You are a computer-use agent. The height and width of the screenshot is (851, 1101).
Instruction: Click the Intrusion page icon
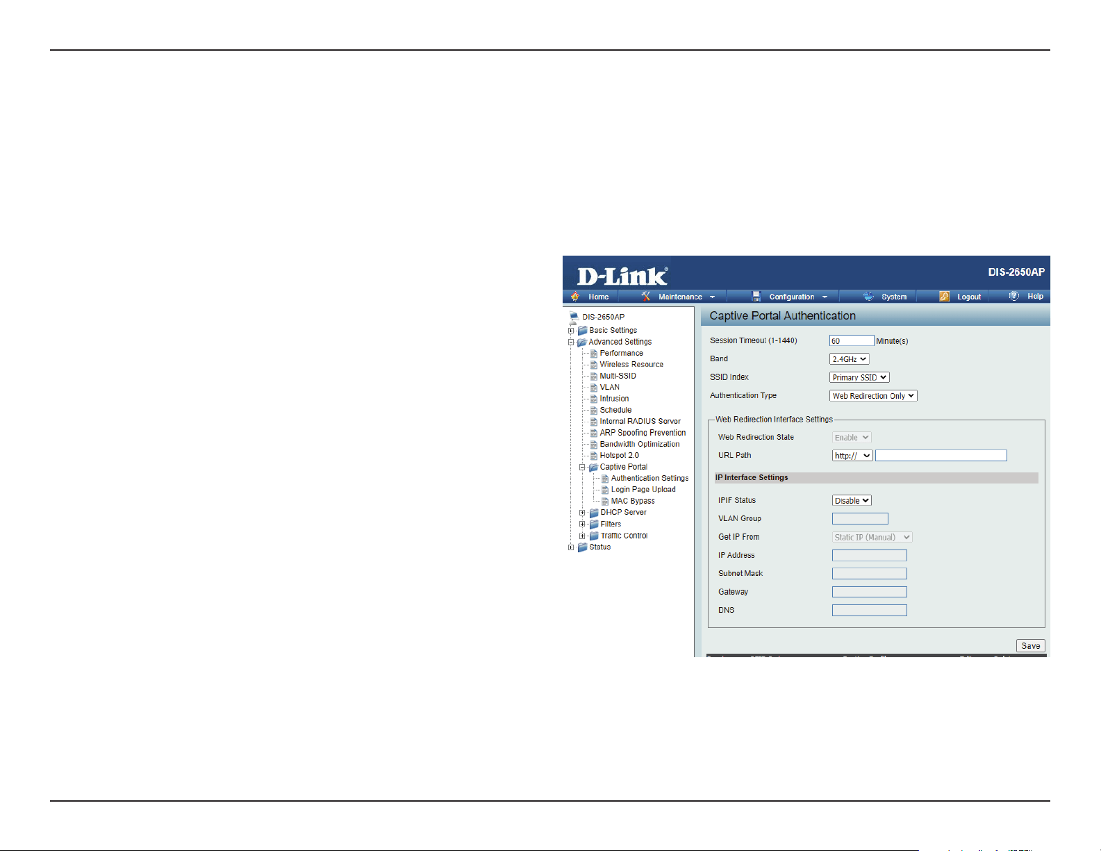point(594,399)
